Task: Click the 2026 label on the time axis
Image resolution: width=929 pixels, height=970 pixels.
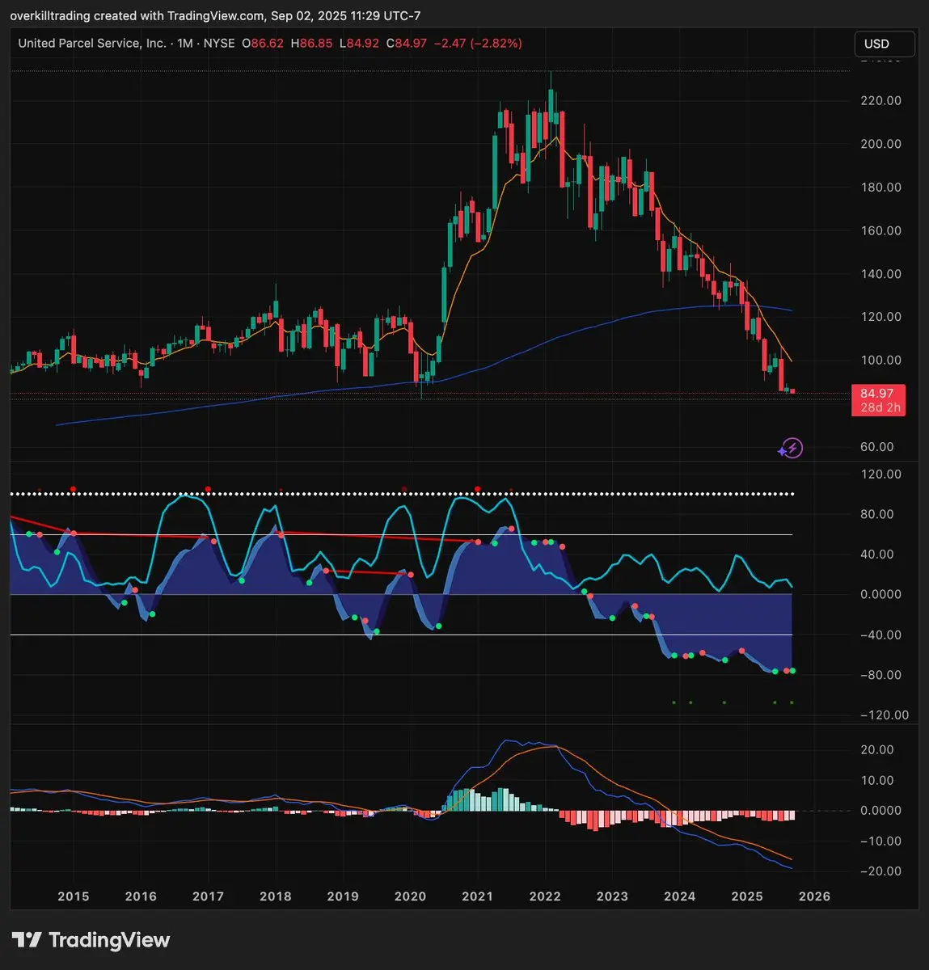Action: point(814,896)
